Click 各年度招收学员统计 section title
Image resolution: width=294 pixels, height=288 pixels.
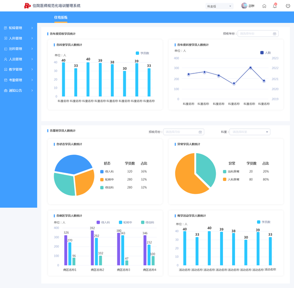point(63,34)
